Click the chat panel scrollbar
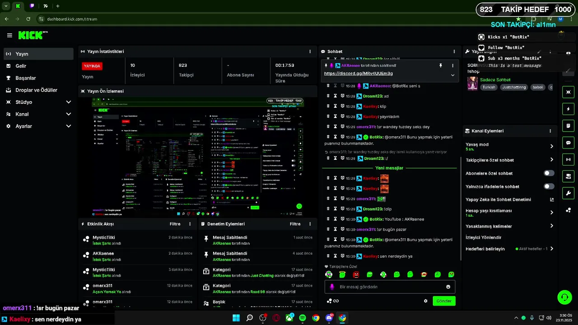Screen dimensions: 578x325 460,208
